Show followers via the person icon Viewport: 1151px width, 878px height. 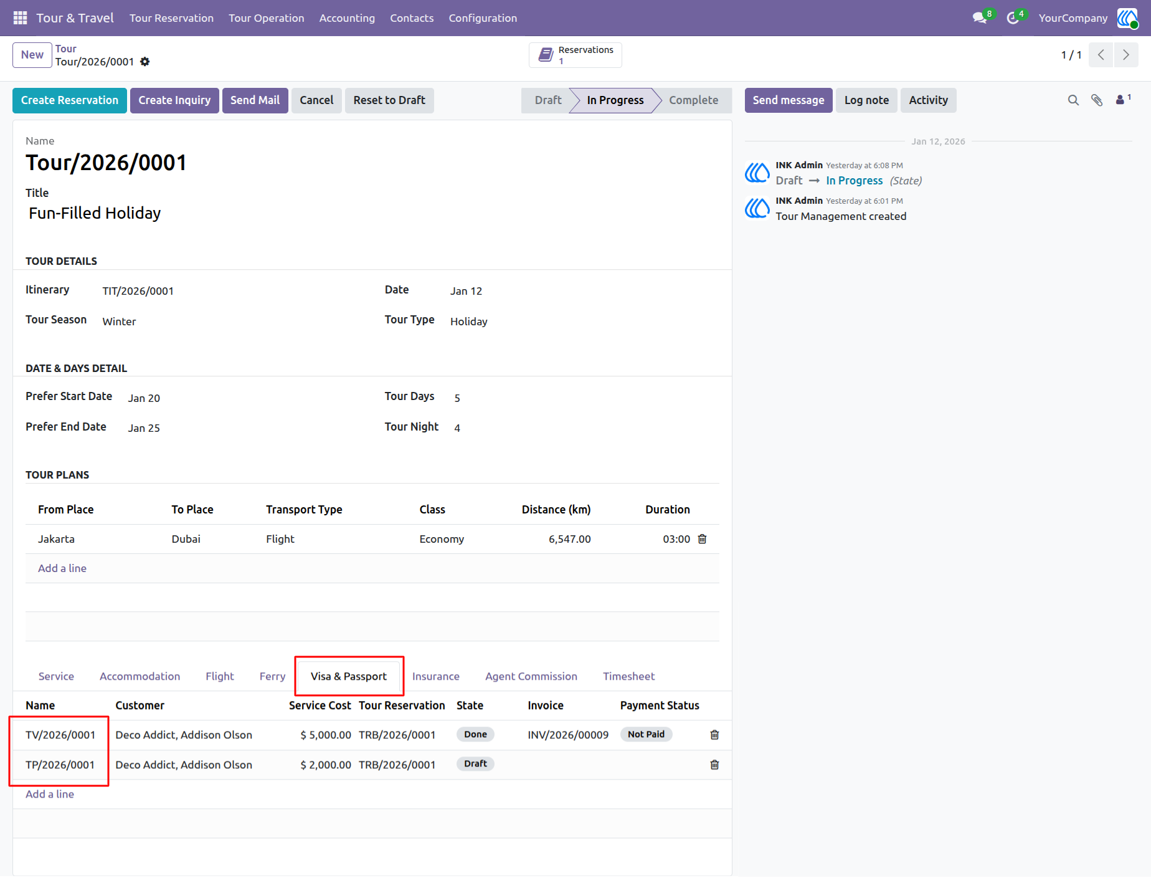point(1123,100)
